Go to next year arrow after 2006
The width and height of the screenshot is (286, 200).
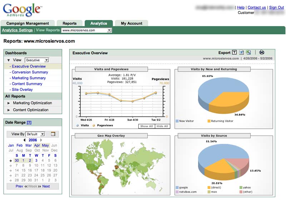[x=41, y=140]
